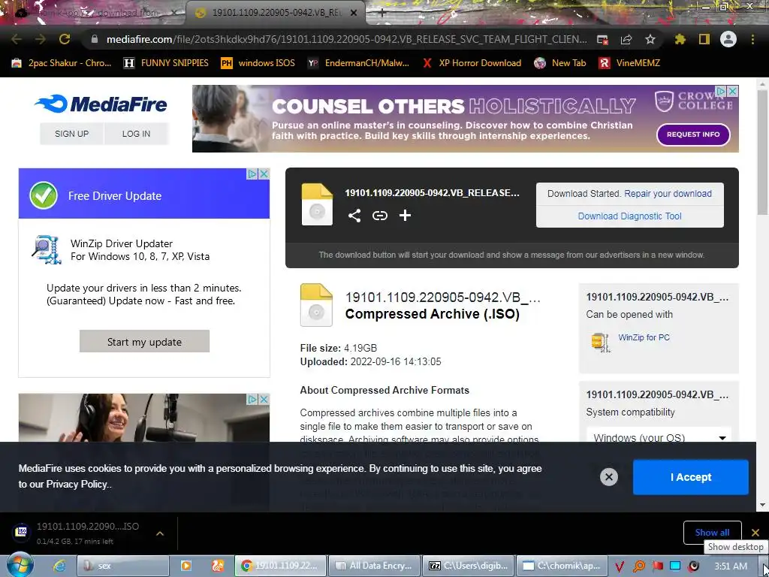Screen dimensions: 769x577
Task: Open the Windows Start orb
Action: pyautogui.click(x=20, y=565)
